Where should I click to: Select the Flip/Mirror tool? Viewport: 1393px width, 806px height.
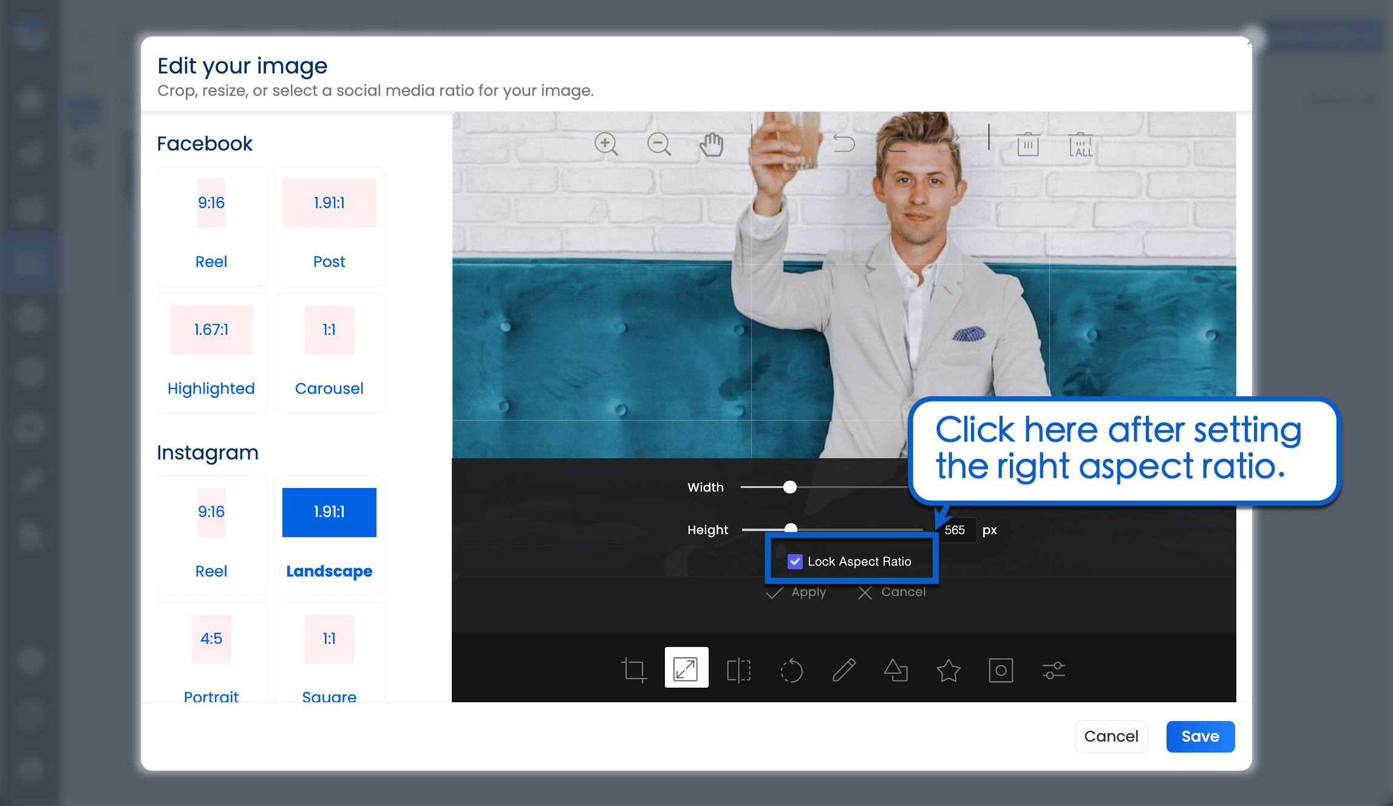tap(738, 670)
